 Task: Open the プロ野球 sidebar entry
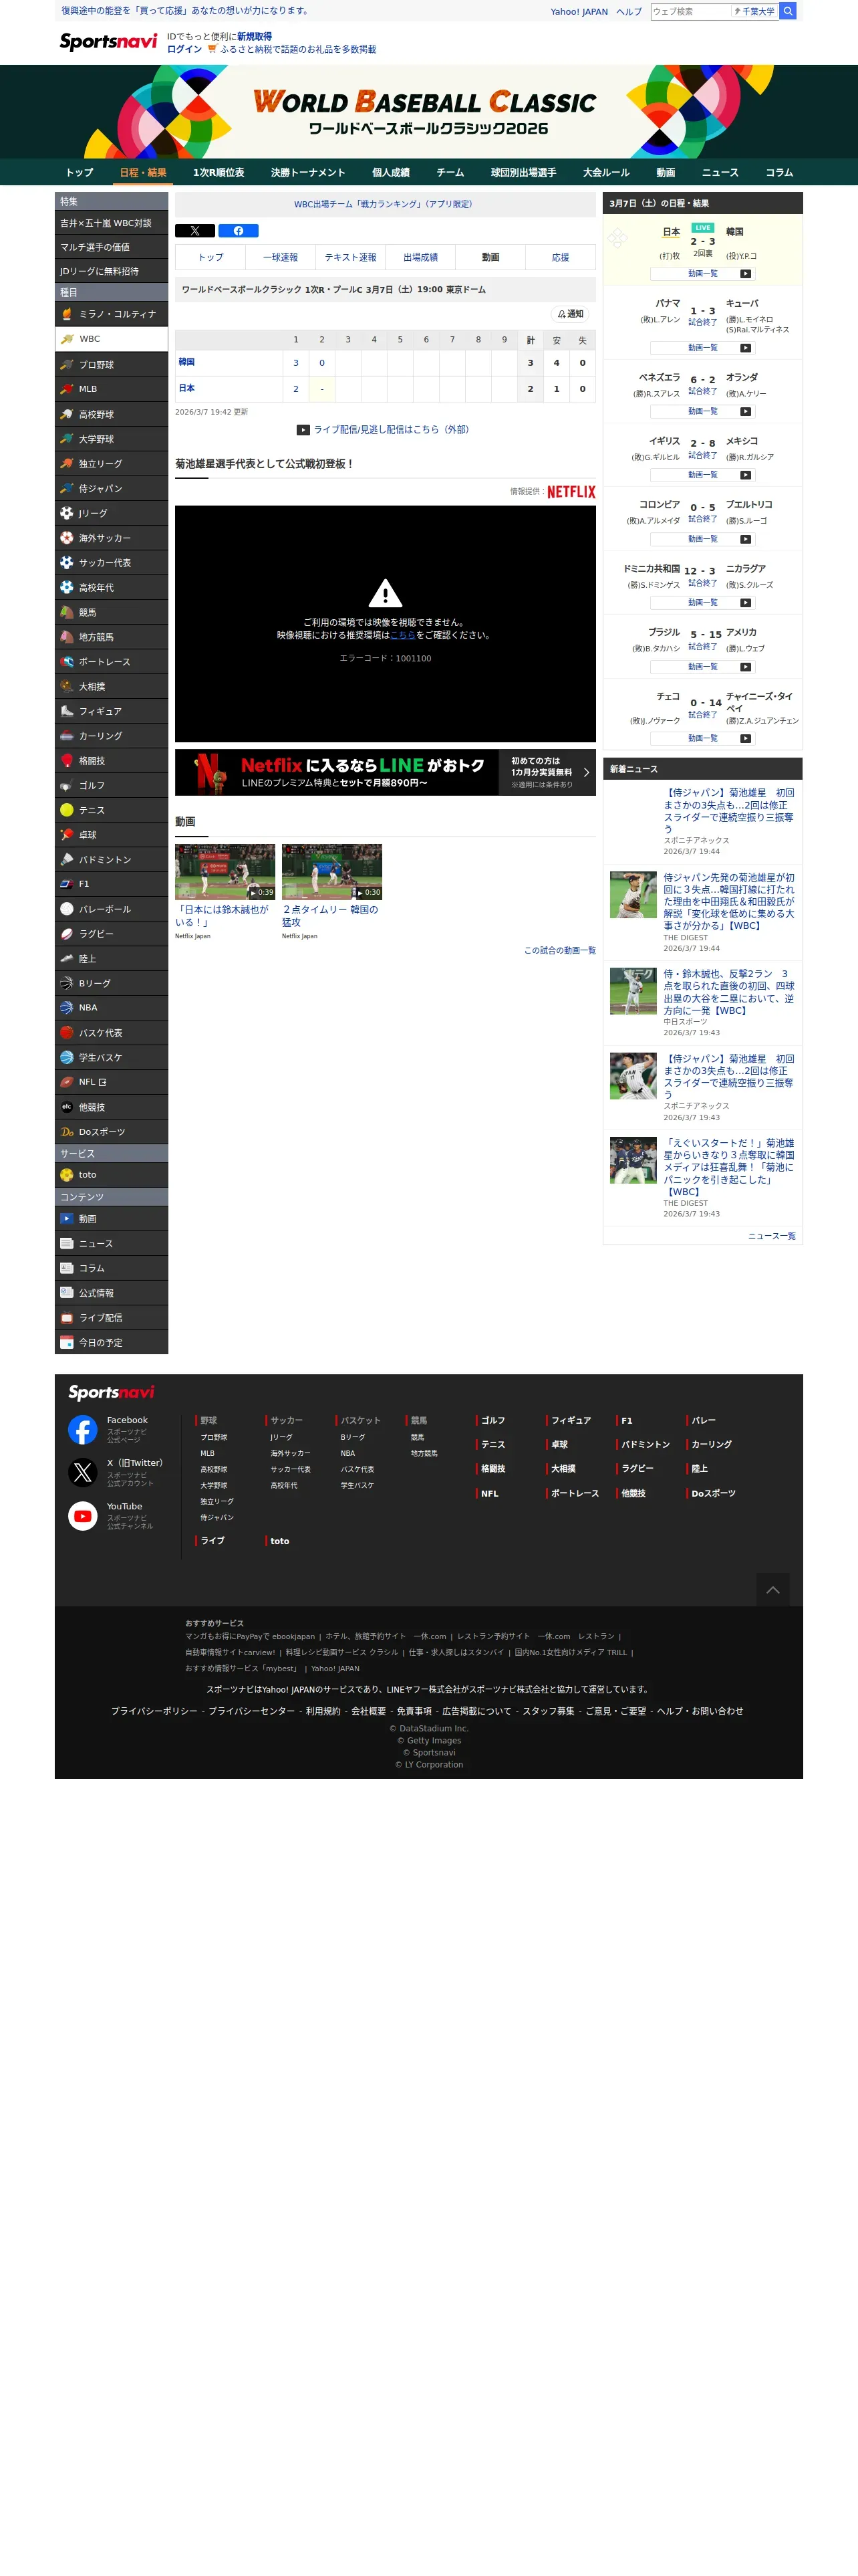click(111, 365)
